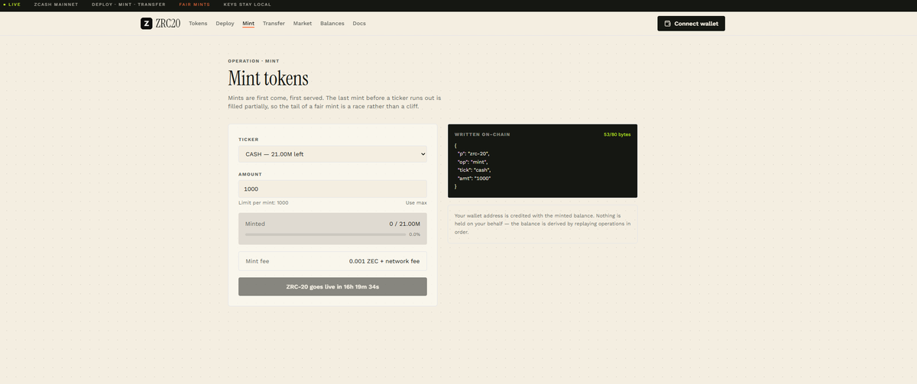917x384 pixels.
Task: Open the Transfer section
Action: pyautogui.click(x=274, y=24)
